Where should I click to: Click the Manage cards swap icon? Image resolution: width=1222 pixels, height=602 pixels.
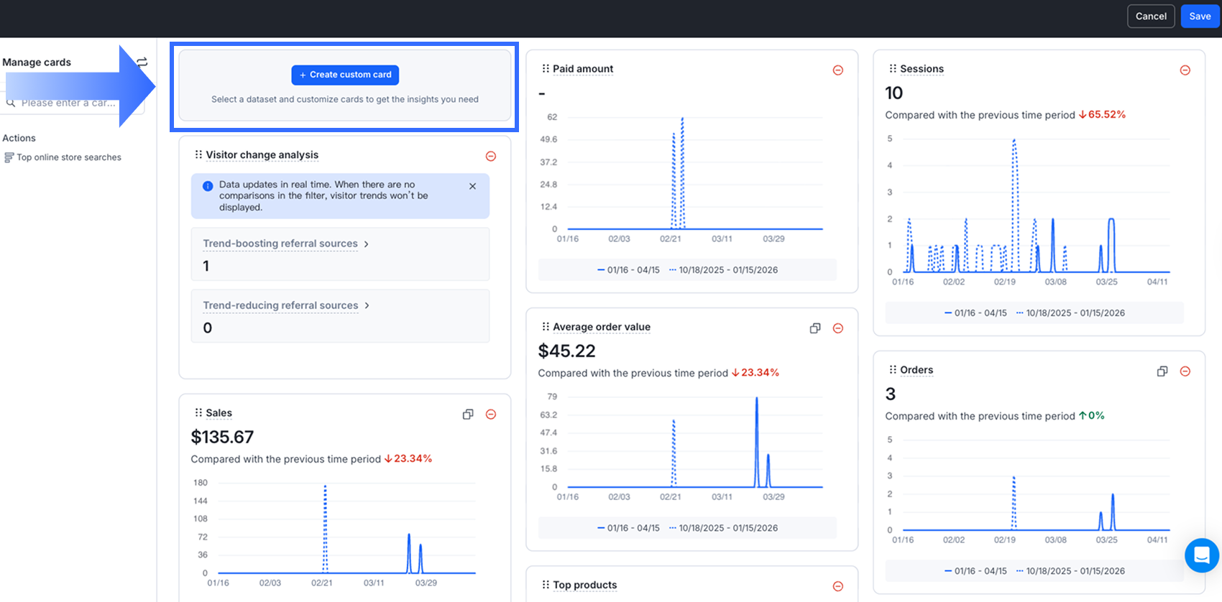pos(143,62)
